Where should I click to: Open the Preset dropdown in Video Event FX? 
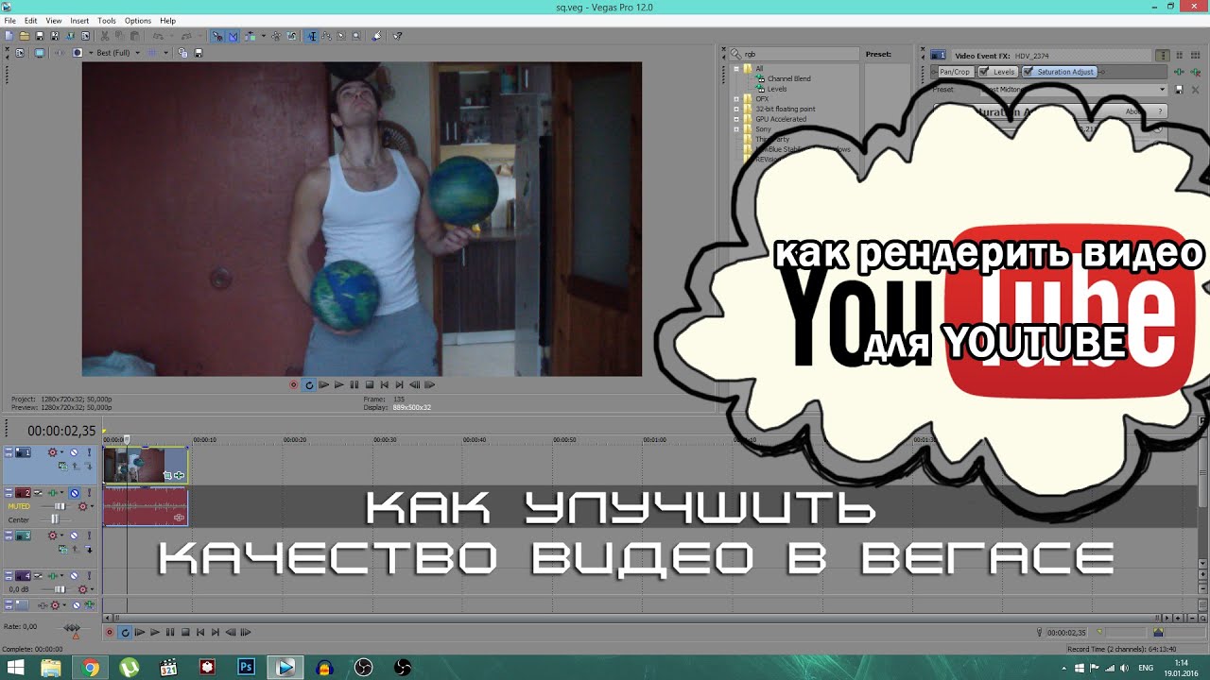click(1163, 90)
